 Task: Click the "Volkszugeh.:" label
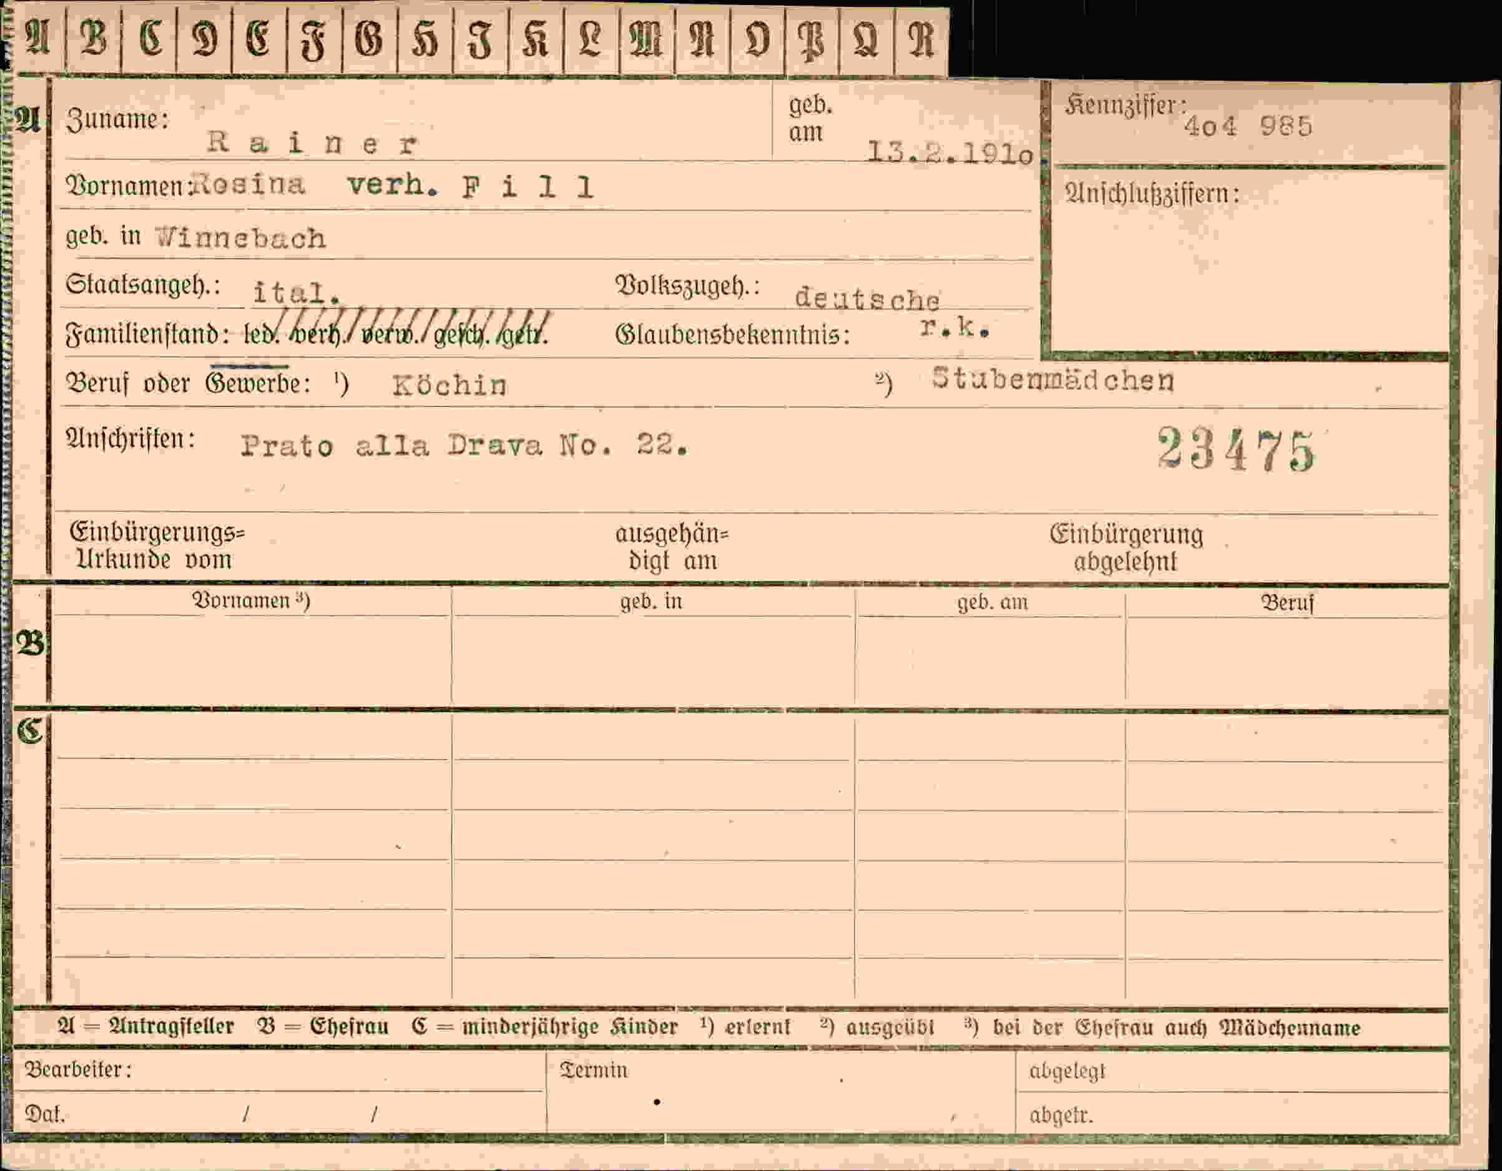point(687,286)
